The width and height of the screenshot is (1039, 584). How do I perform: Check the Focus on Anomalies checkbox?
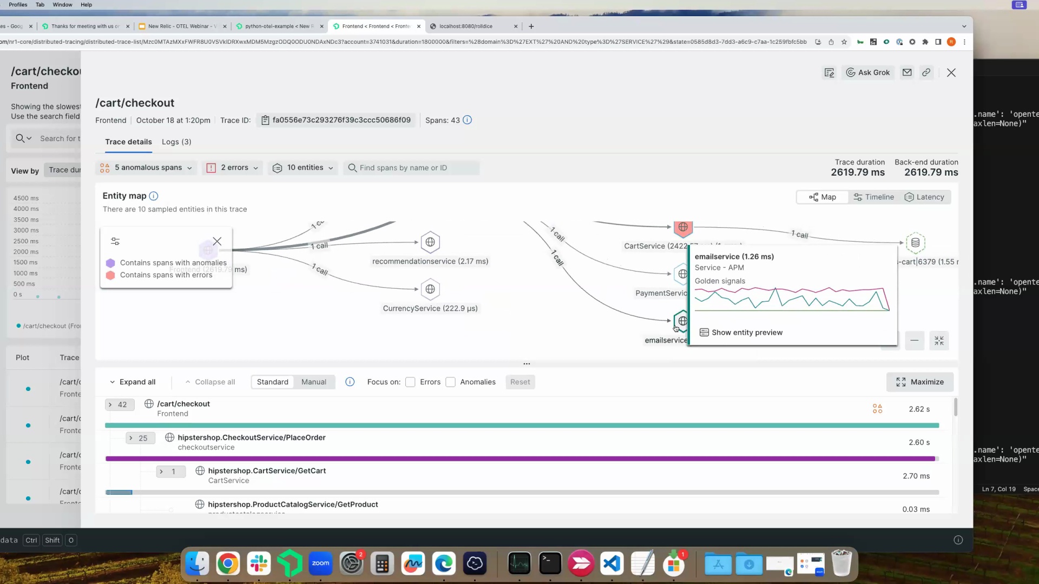tap(450, 382)
